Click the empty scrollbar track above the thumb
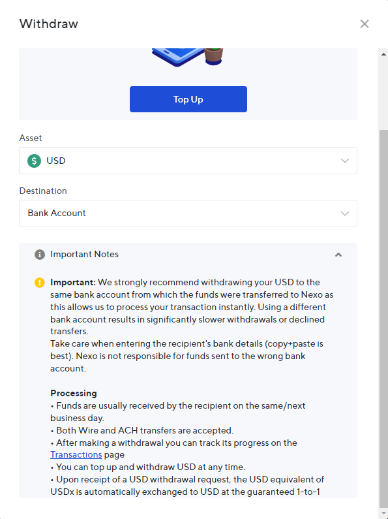 click(383, 93)
